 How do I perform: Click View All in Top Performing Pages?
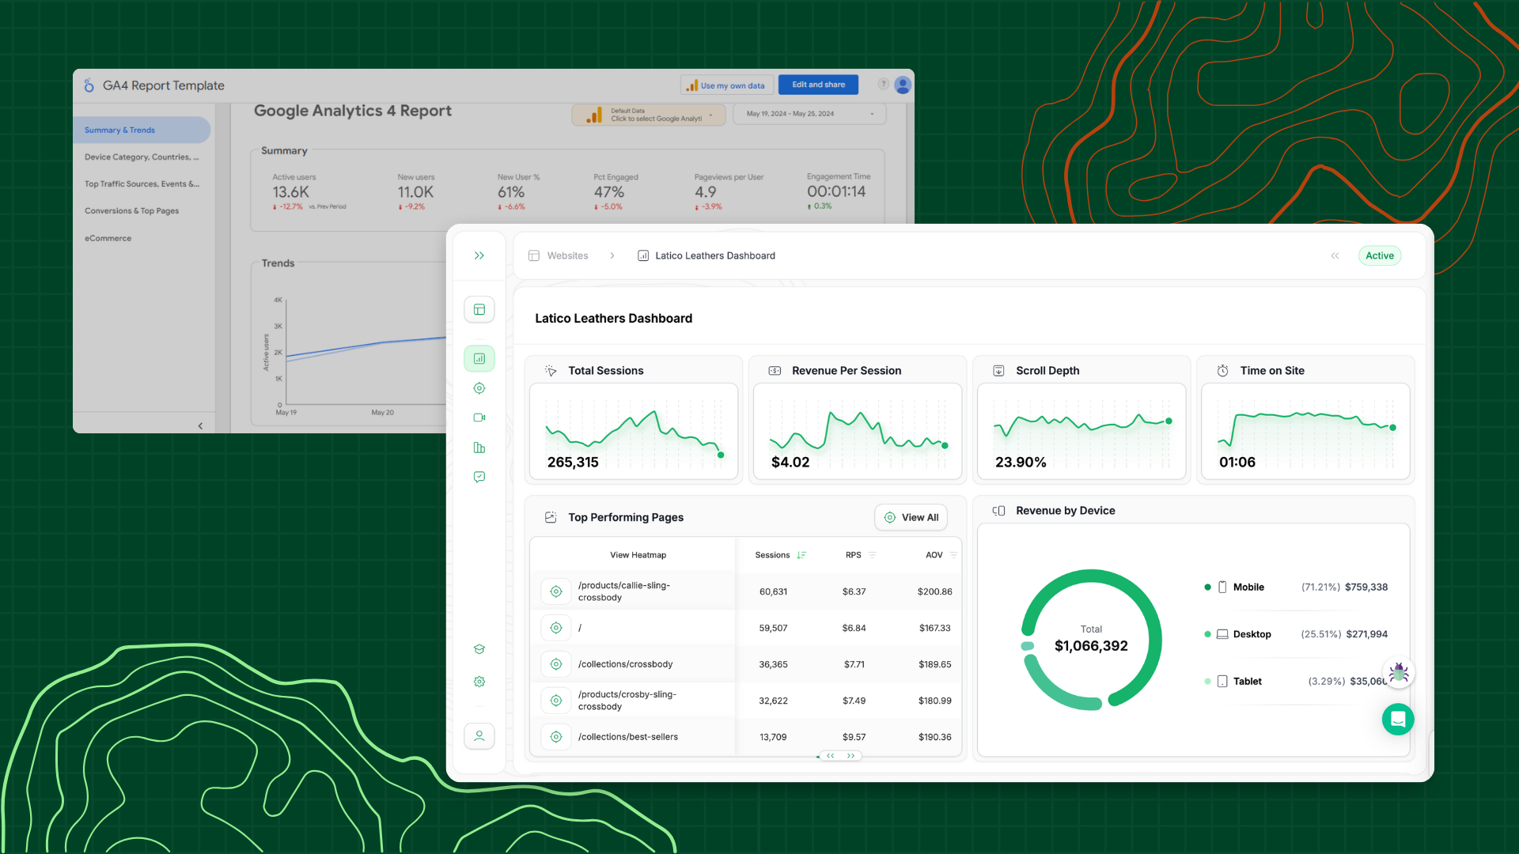click(x=911, y=517)
